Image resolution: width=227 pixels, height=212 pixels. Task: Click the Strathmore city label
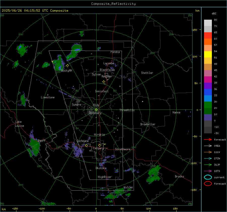point(123,149)
